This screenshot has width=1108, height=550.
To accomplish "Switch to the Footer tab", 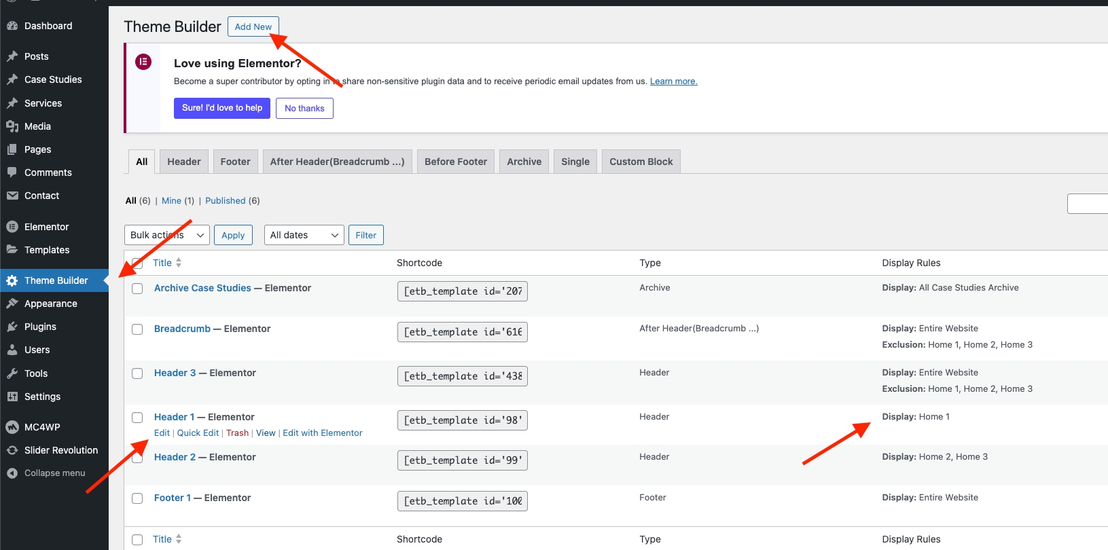I will coord(235,162).
